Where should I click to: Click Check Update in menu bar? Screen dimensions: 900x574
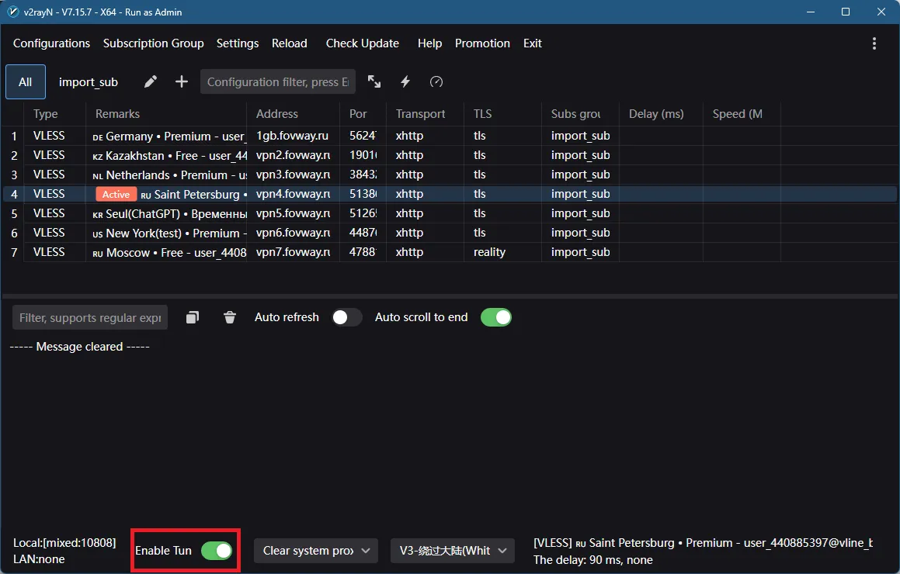[362, 43]
